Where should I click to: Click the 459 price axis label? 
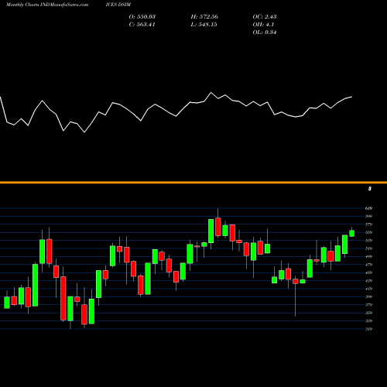[x=368, y=272]
